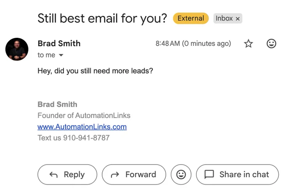The height and width of the screenshot is (194, 286).
Task: Click the Inbox label text
Action: [224, 18]
